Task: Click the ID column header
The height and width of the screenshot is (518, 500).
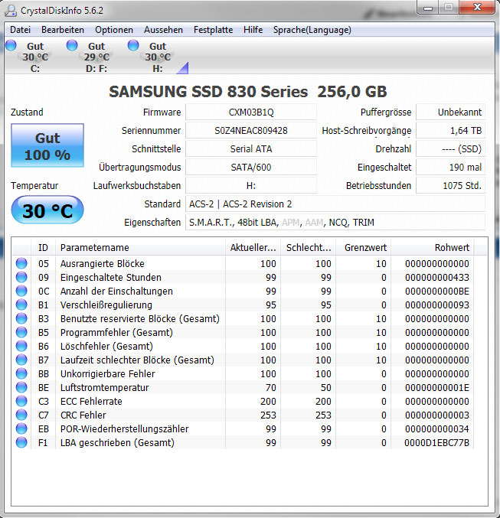Action: 43,247
